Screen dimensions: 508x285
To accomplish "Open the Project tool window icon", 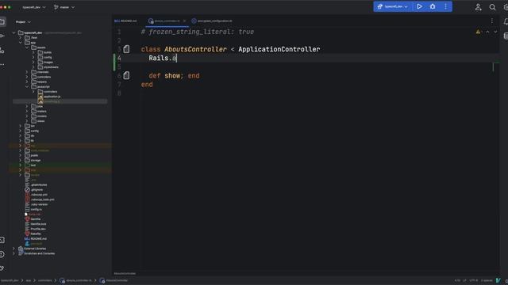I will pyautogui.click(x=2, y=21).
